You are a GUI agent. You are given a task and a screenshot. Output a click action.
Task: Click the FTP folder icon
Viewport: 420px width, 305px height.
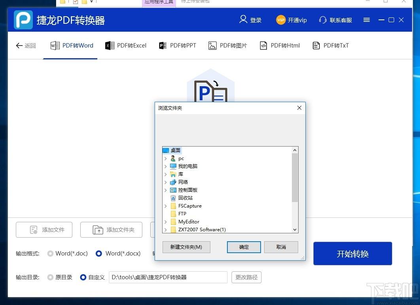pyautogui.click(x=173, y=214)
